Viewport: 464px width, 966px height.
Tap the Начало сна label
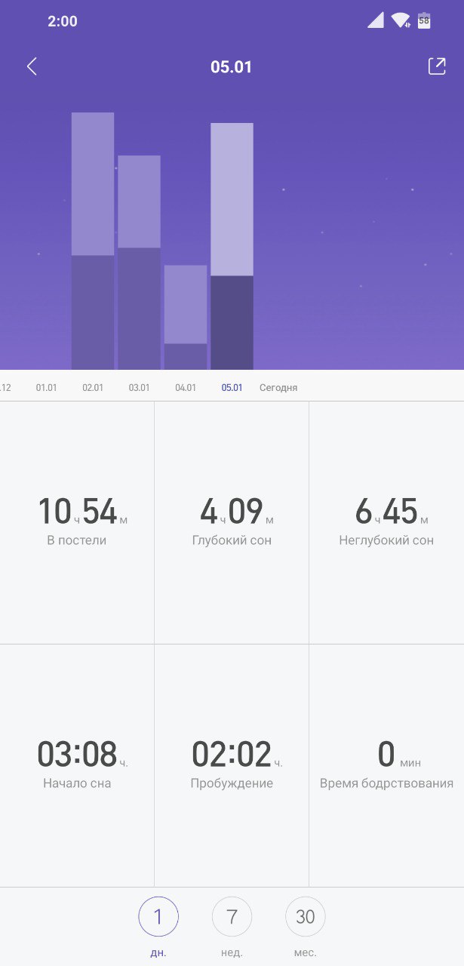[x=77, y=783]
